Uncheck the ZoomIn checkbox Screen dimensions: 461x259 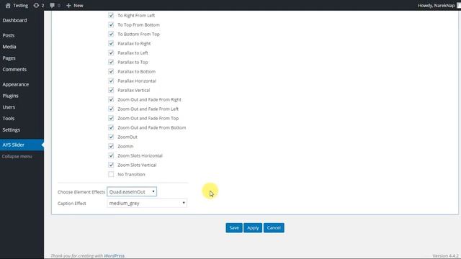[111, 146]
